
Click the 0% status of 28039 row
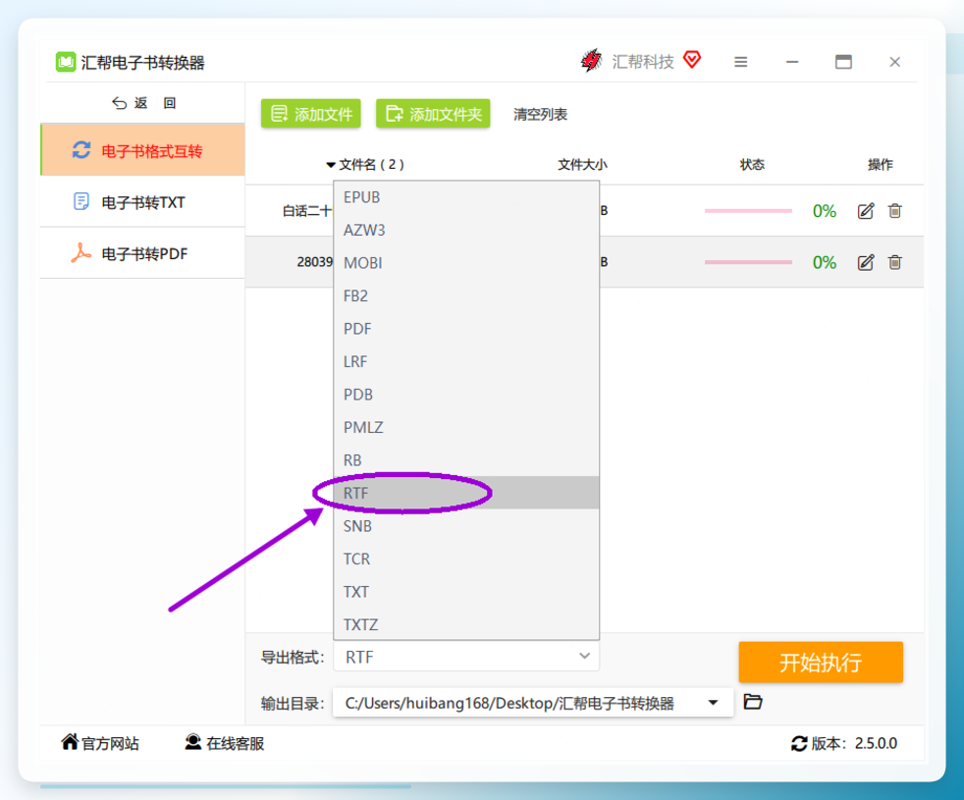click(825, 262)
